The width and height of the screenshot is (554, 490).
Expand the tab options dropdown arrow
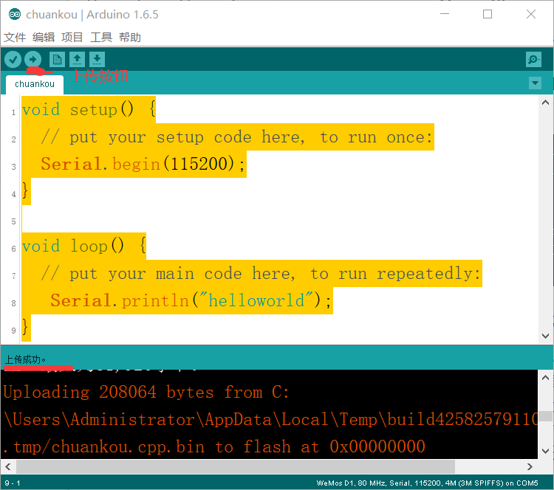pos(536,83)
